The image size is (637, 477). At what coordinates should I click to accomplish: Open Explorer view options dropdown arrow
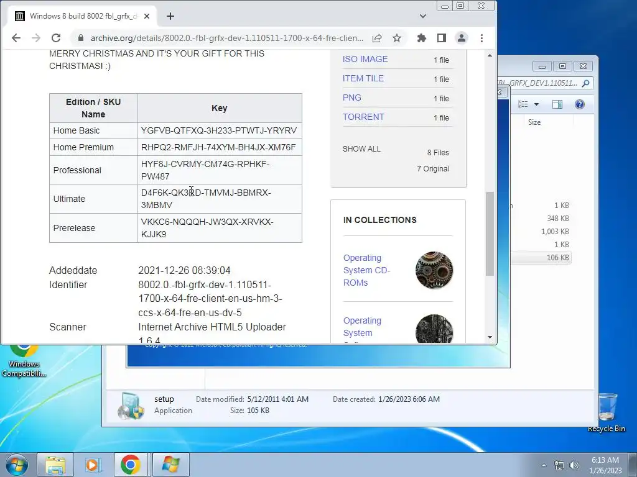536,104
